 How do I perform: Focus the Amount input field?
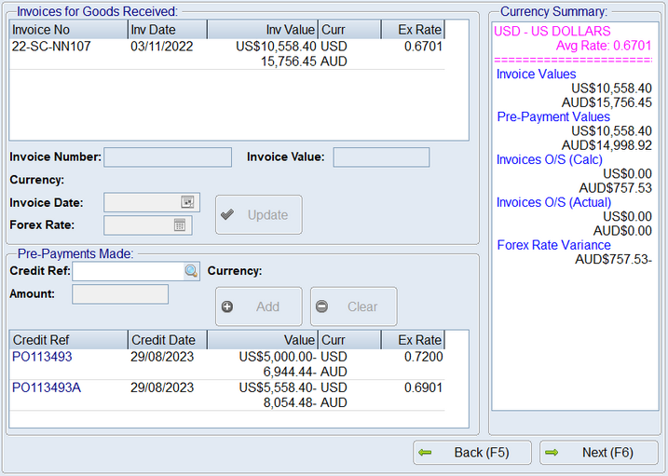coord(120,294)
